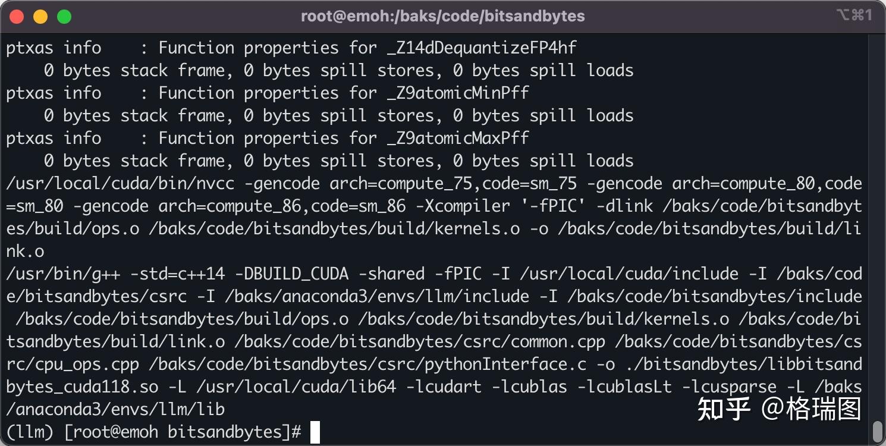
Task: Grab the scrollbar thumb in the terminal
Action: 877,430
